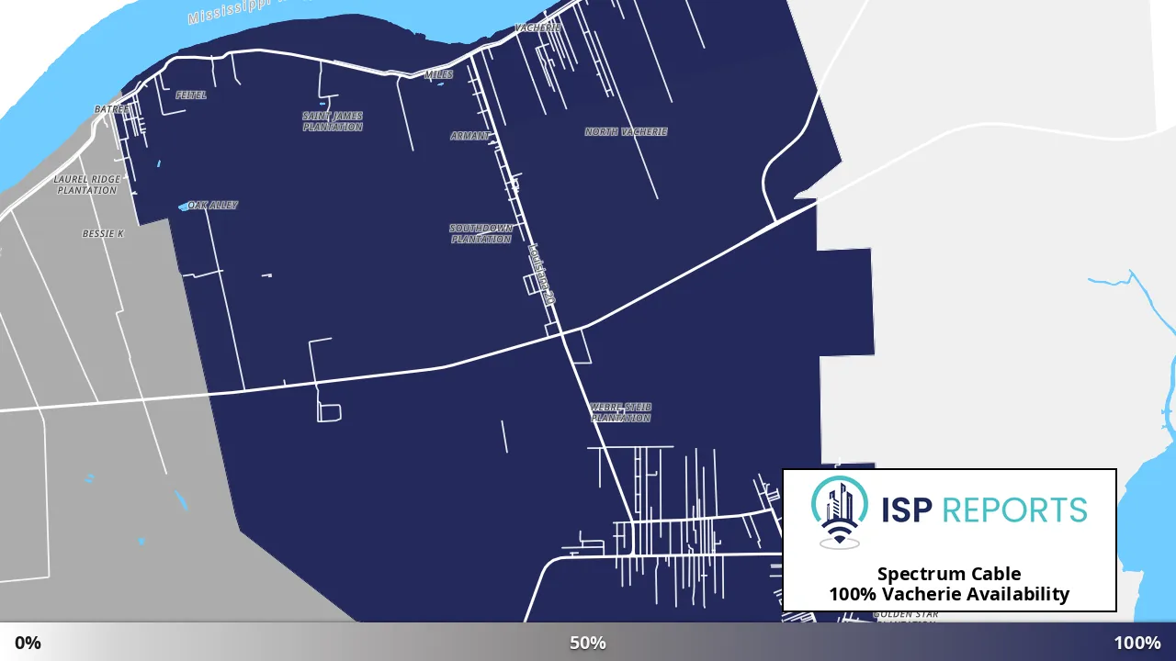Click the BATREE map label
Screen dimensions: 1176x661
pos(113,108)
